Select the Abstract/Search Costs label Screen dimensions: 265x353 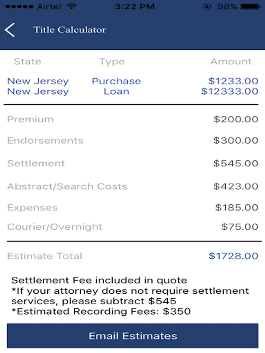[x=67, y=186]
